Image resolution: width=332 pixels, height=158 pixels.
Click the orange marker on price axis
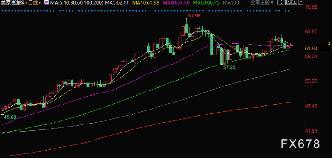[x=329, y=44]
